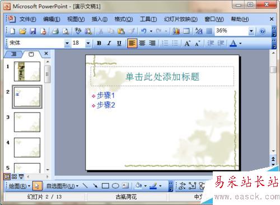Screen dimensions: 280x205
Task: Open font color dropdown arrow
Action: (240, 43)
